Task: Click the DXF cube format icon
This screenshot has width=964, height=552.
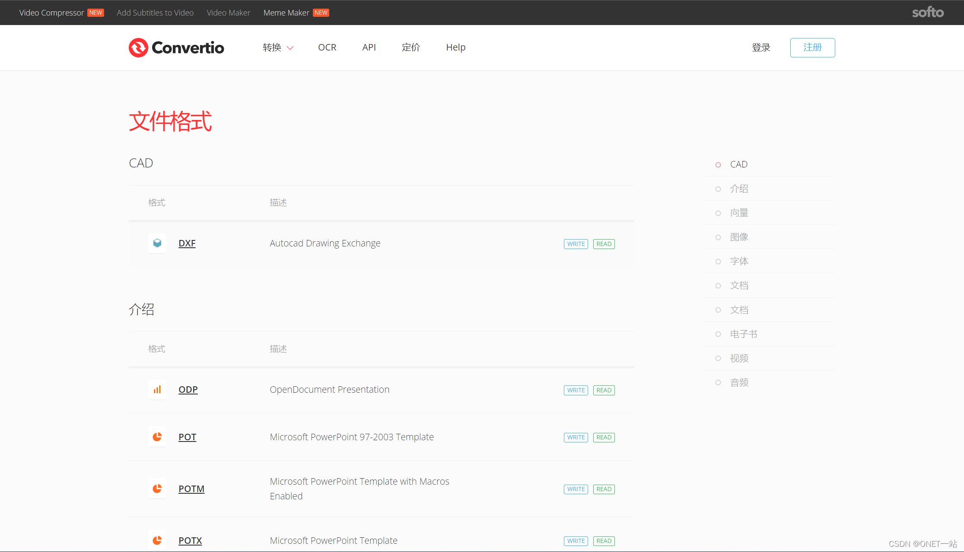Action: tap(157, 243)
